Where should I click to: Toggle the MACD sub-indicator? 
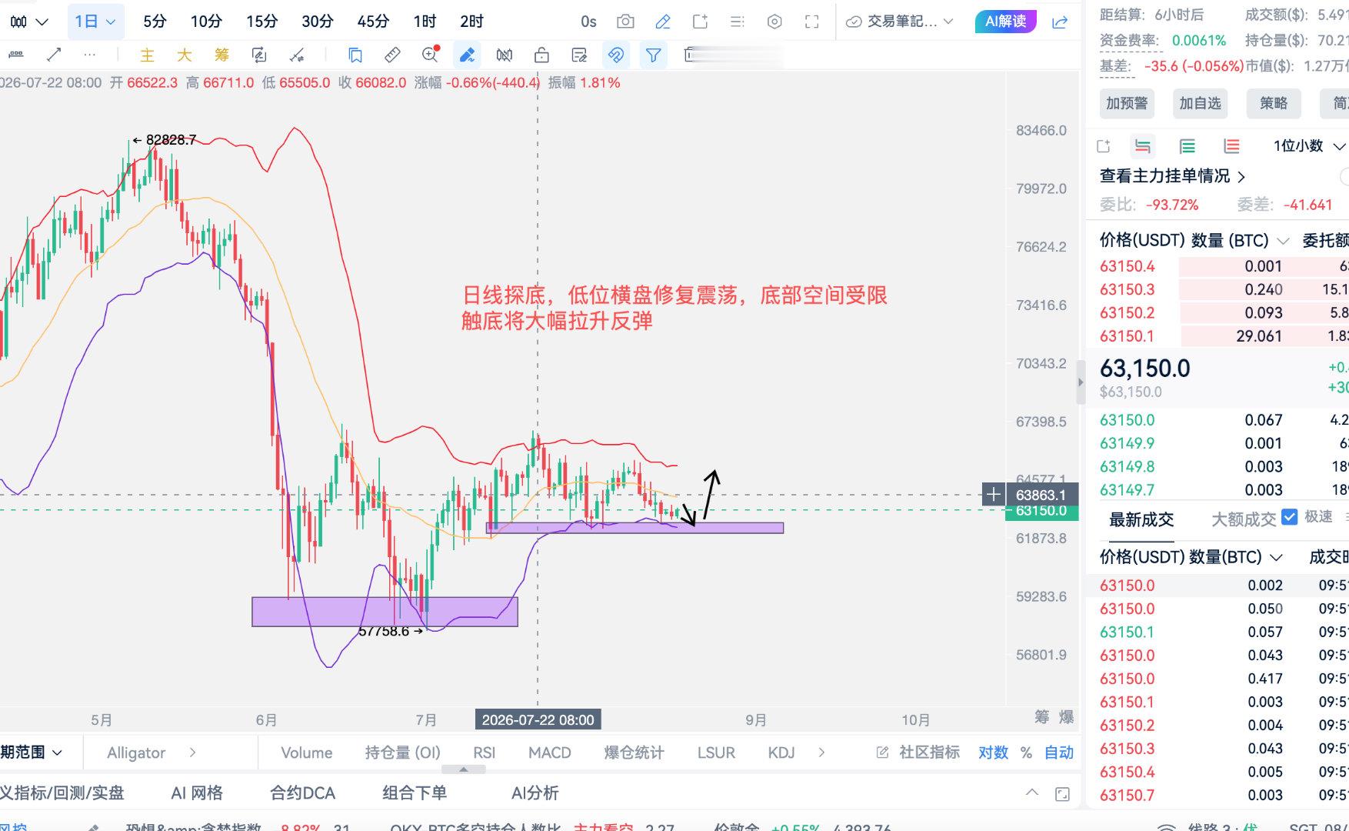click(x=549, y=753)
